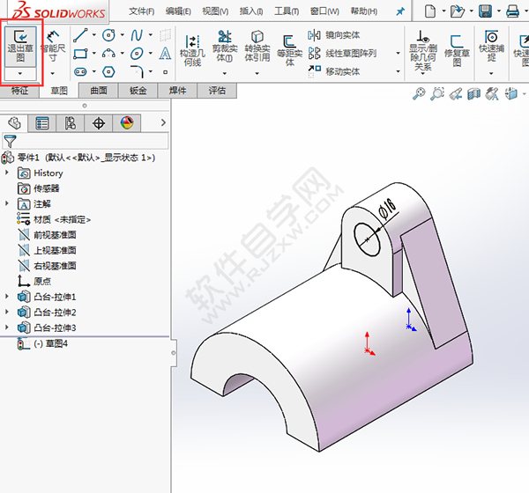Select the Straight Slot tool
This screenshot has height=493, width=529.
(x=80, y=71)
